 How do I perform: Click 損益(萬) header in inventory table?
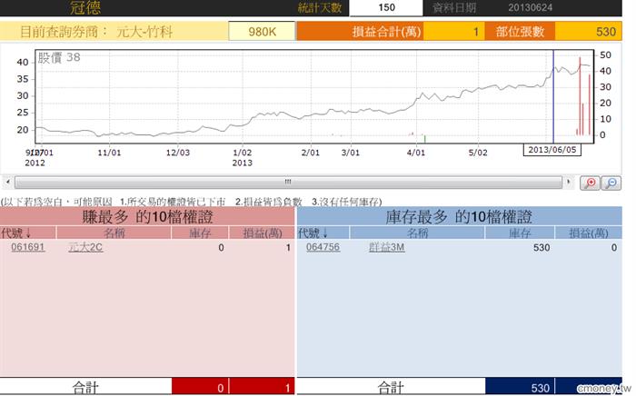[589, 233]
